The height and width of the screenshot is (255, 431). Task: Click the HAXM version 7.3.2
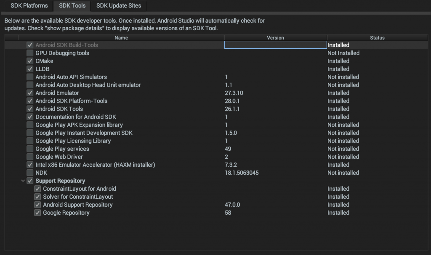tap(231, 165)
